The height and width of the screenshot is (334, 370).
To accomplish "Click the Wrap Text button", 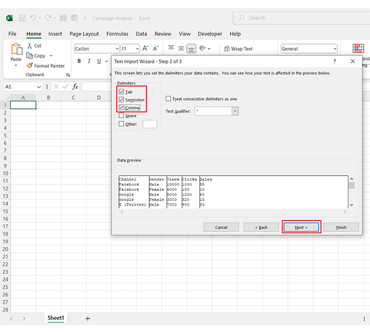I will (238, 48).
